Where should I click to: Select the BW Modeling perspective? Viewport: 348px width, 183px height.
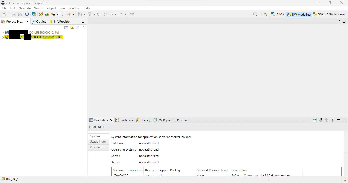coord(299,14)
